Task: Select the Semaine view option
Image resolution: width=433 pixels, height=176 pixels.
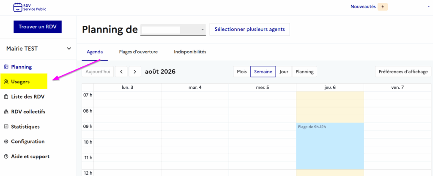Action: 263,71
